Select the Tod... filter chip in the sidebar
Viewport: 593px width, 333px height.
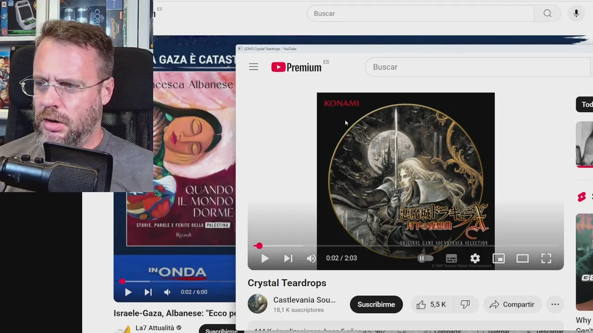[x=585, y=105]
